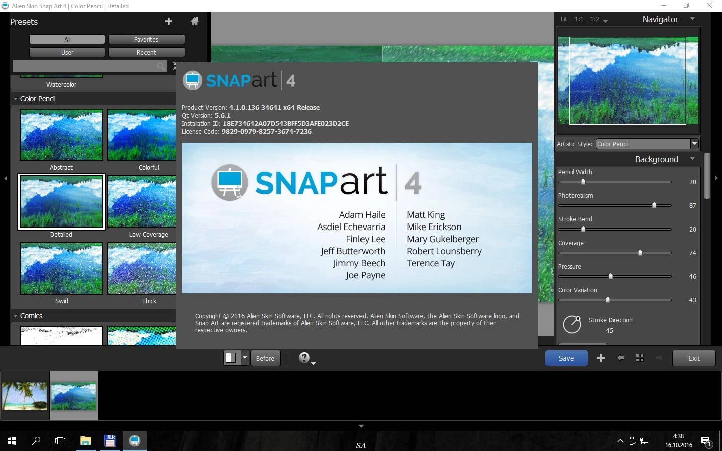Click the taskbar clock showing 4:38

click(678, 441)
